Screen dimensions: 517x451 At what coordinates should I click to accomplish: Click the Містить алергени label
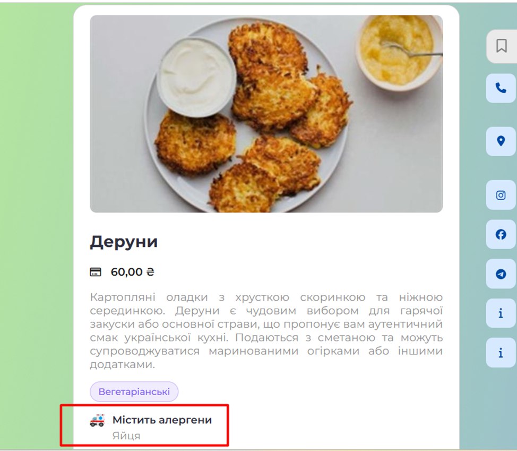[x=162, y=420]
